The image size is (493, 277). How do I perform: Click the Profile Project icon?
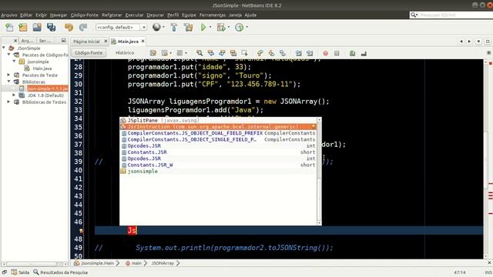[240, 28]
